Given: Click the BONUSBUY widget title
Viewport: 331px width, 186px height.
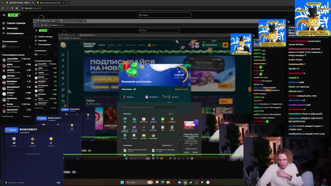Looking at the screenshot, I should pos(28,129).
